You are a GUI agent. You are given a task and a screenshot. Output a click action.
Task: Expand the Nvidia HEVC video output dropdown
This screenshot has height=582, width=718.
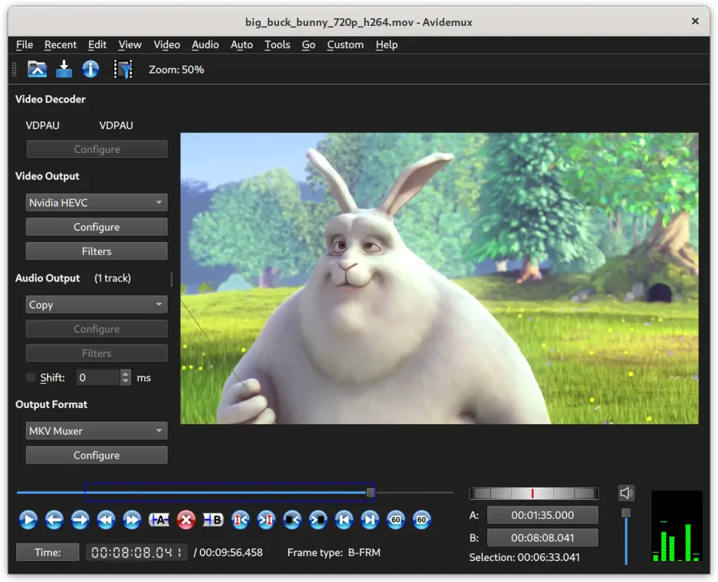[x=97, y=203]
